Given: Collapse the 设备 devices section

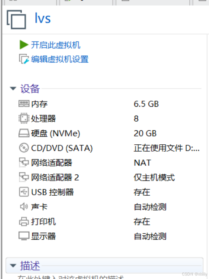Looking at the screenshot, I should pyautogui.click(x=13, y=88).
